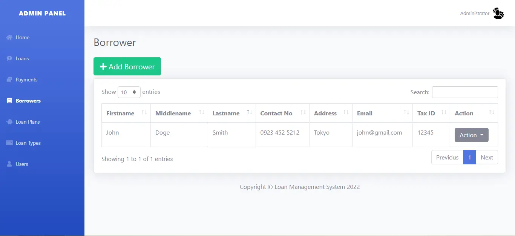Click the Borrowers book icon in sidebar
Image resolution: width=515 pixels, height=236 pixels.
point(9,101)
